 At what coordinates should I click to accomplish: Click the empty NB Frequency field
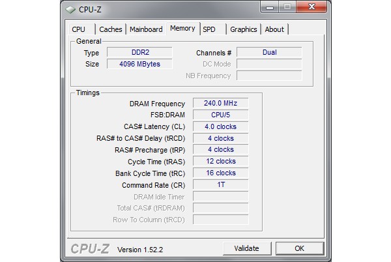[269, 76]
